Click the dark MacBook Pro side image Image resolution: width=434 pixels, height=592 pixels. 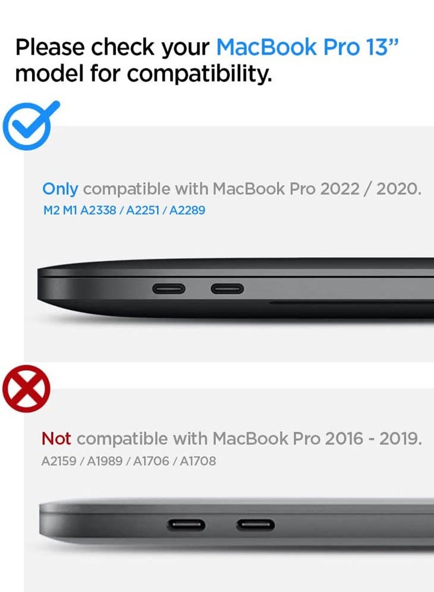(x=235, y=290)
